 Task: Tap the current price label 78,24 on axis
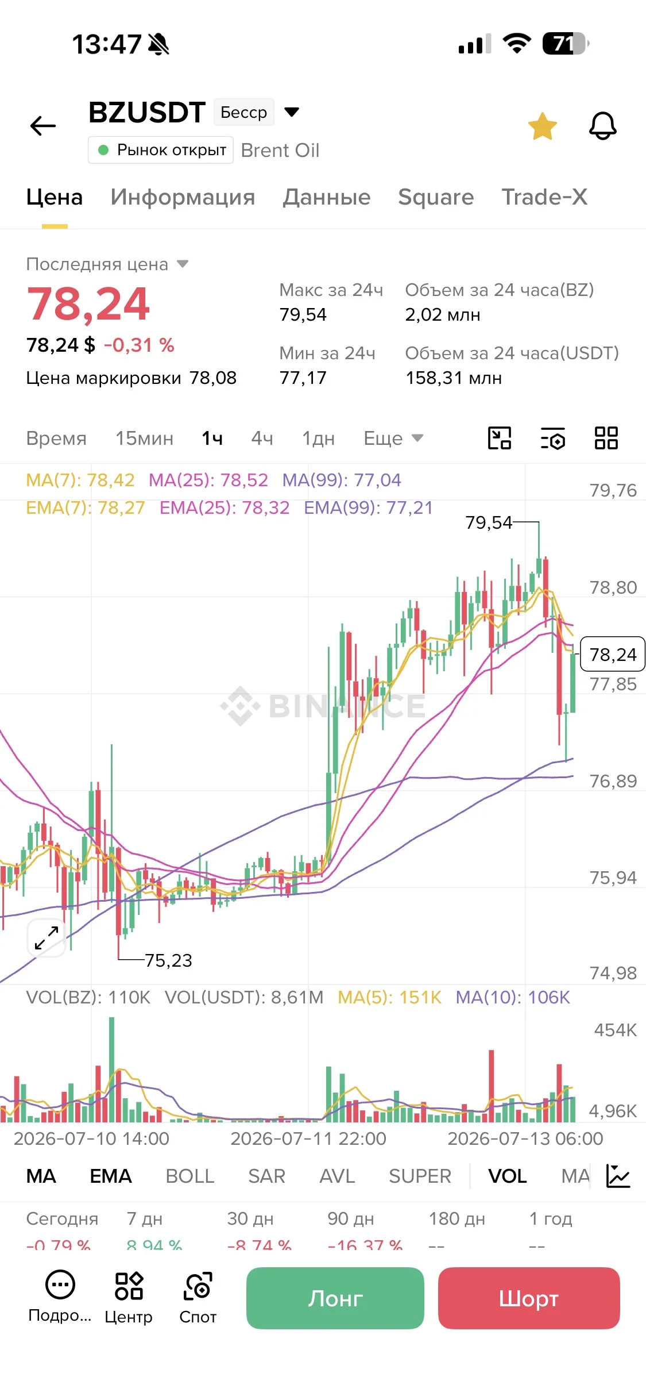613,654
